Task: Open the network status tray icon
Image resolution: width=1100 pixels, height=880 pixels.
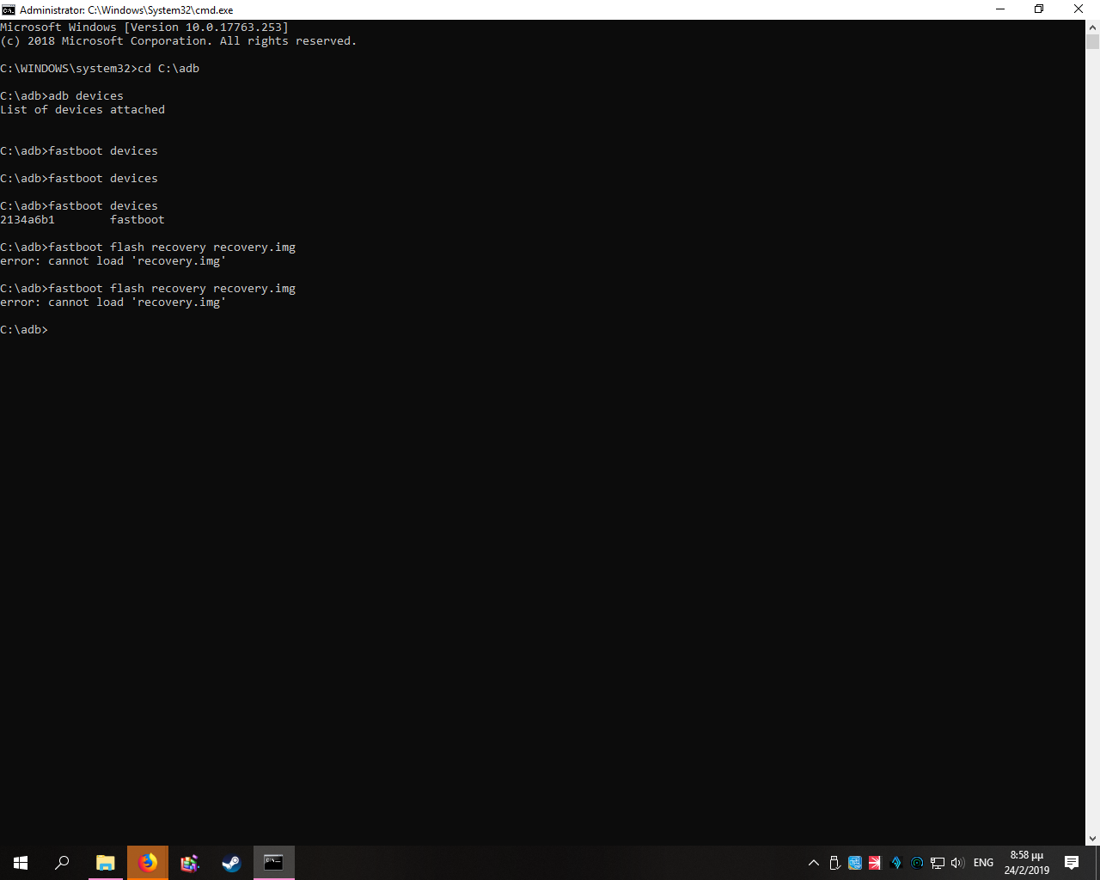Action: 938,863
